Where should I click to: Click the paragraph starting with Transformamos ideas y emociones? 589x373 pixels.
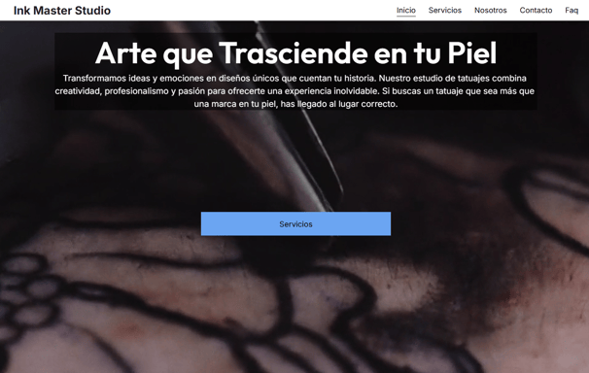click(x=294, y=91)
